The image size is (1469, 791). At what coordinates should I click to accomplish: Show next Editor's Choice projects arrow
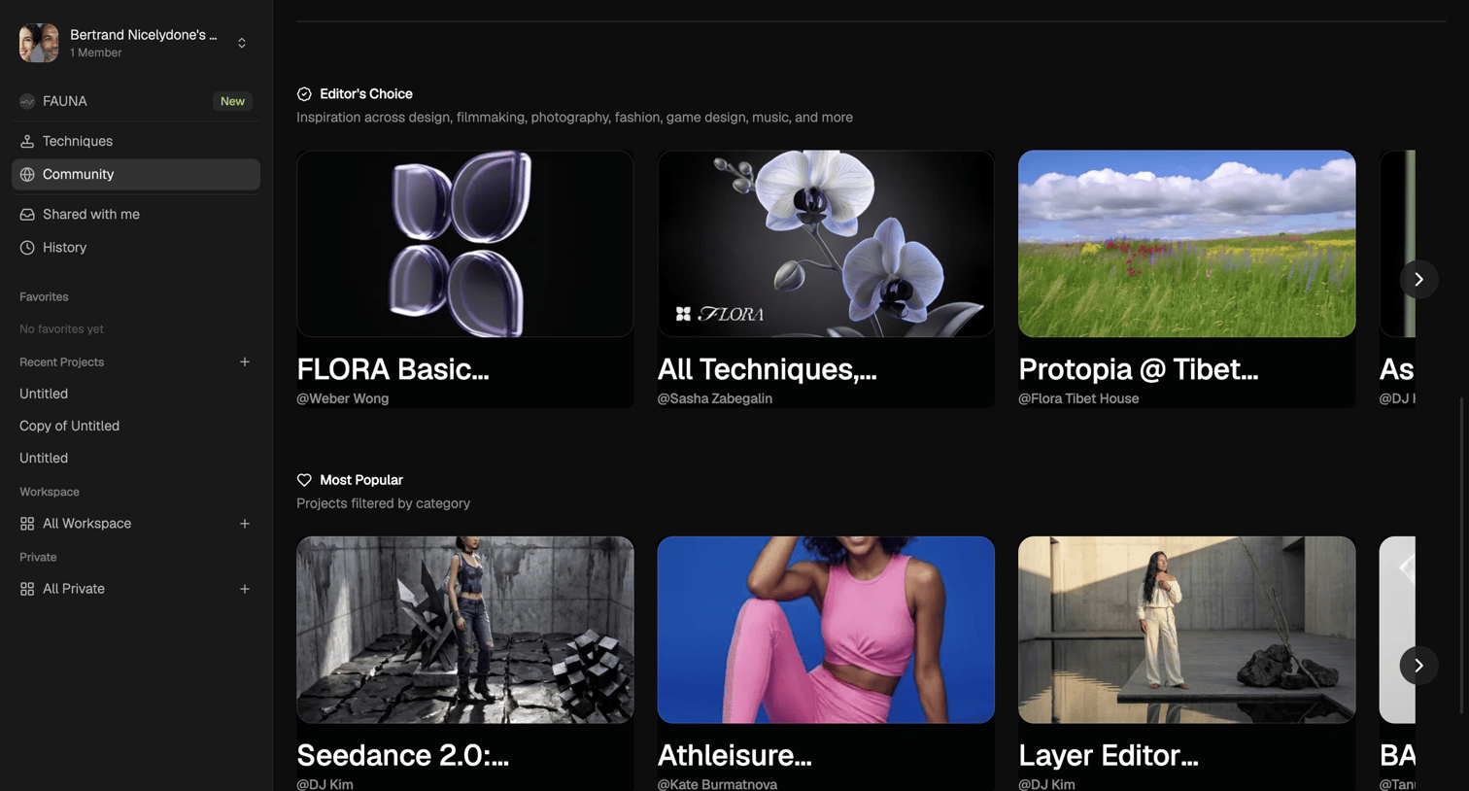1418,280
